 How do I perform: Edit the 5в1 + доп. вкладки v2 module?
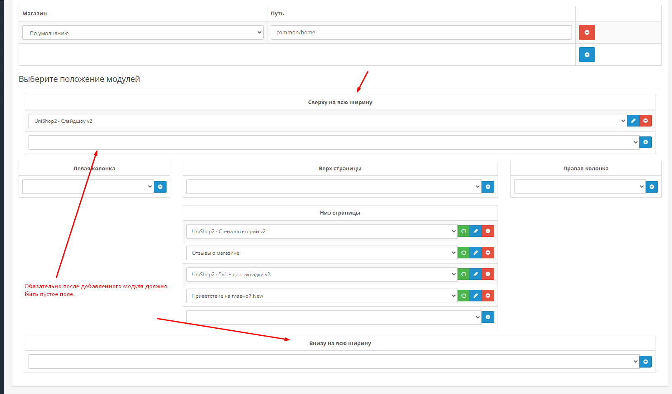[476, 274]
